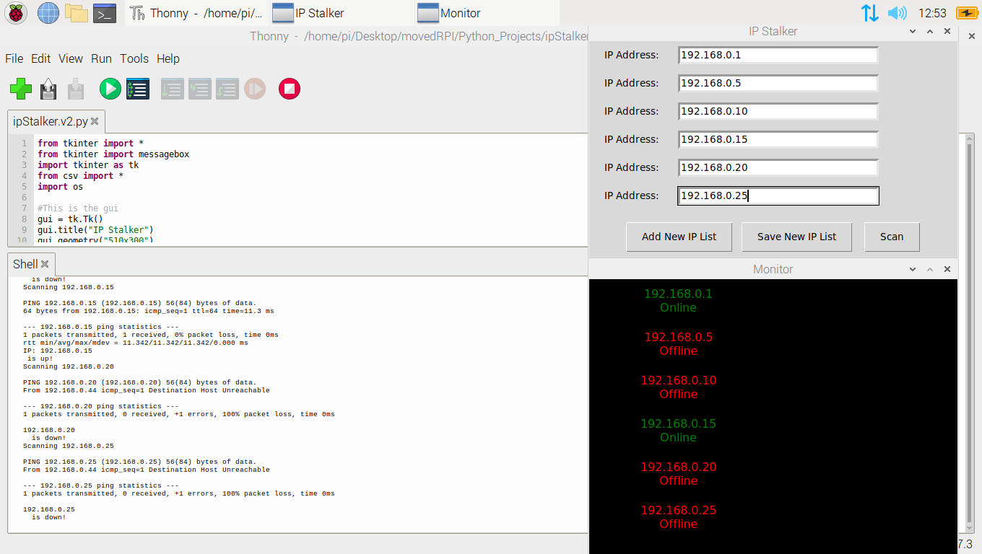Viewport: 982px width, 554px height.
Task: Click the 192.168.0.15 IP address field
Action: (778, 139)
